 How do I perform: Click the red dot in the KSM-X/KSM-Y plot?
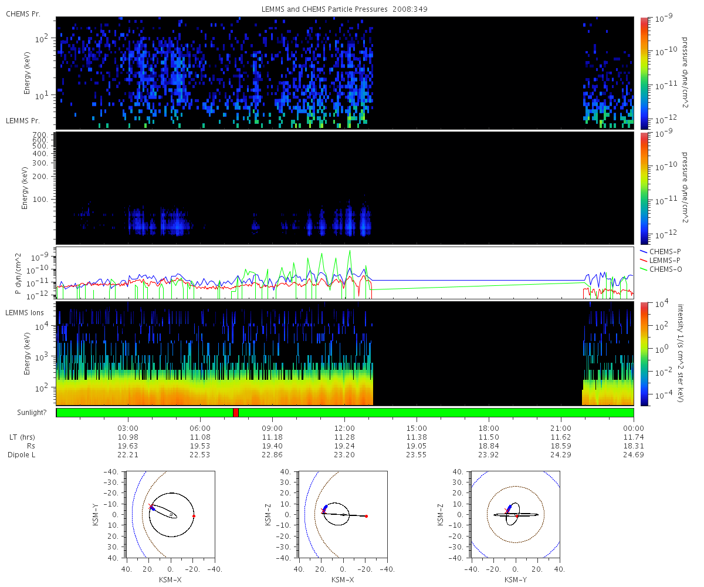194,516
